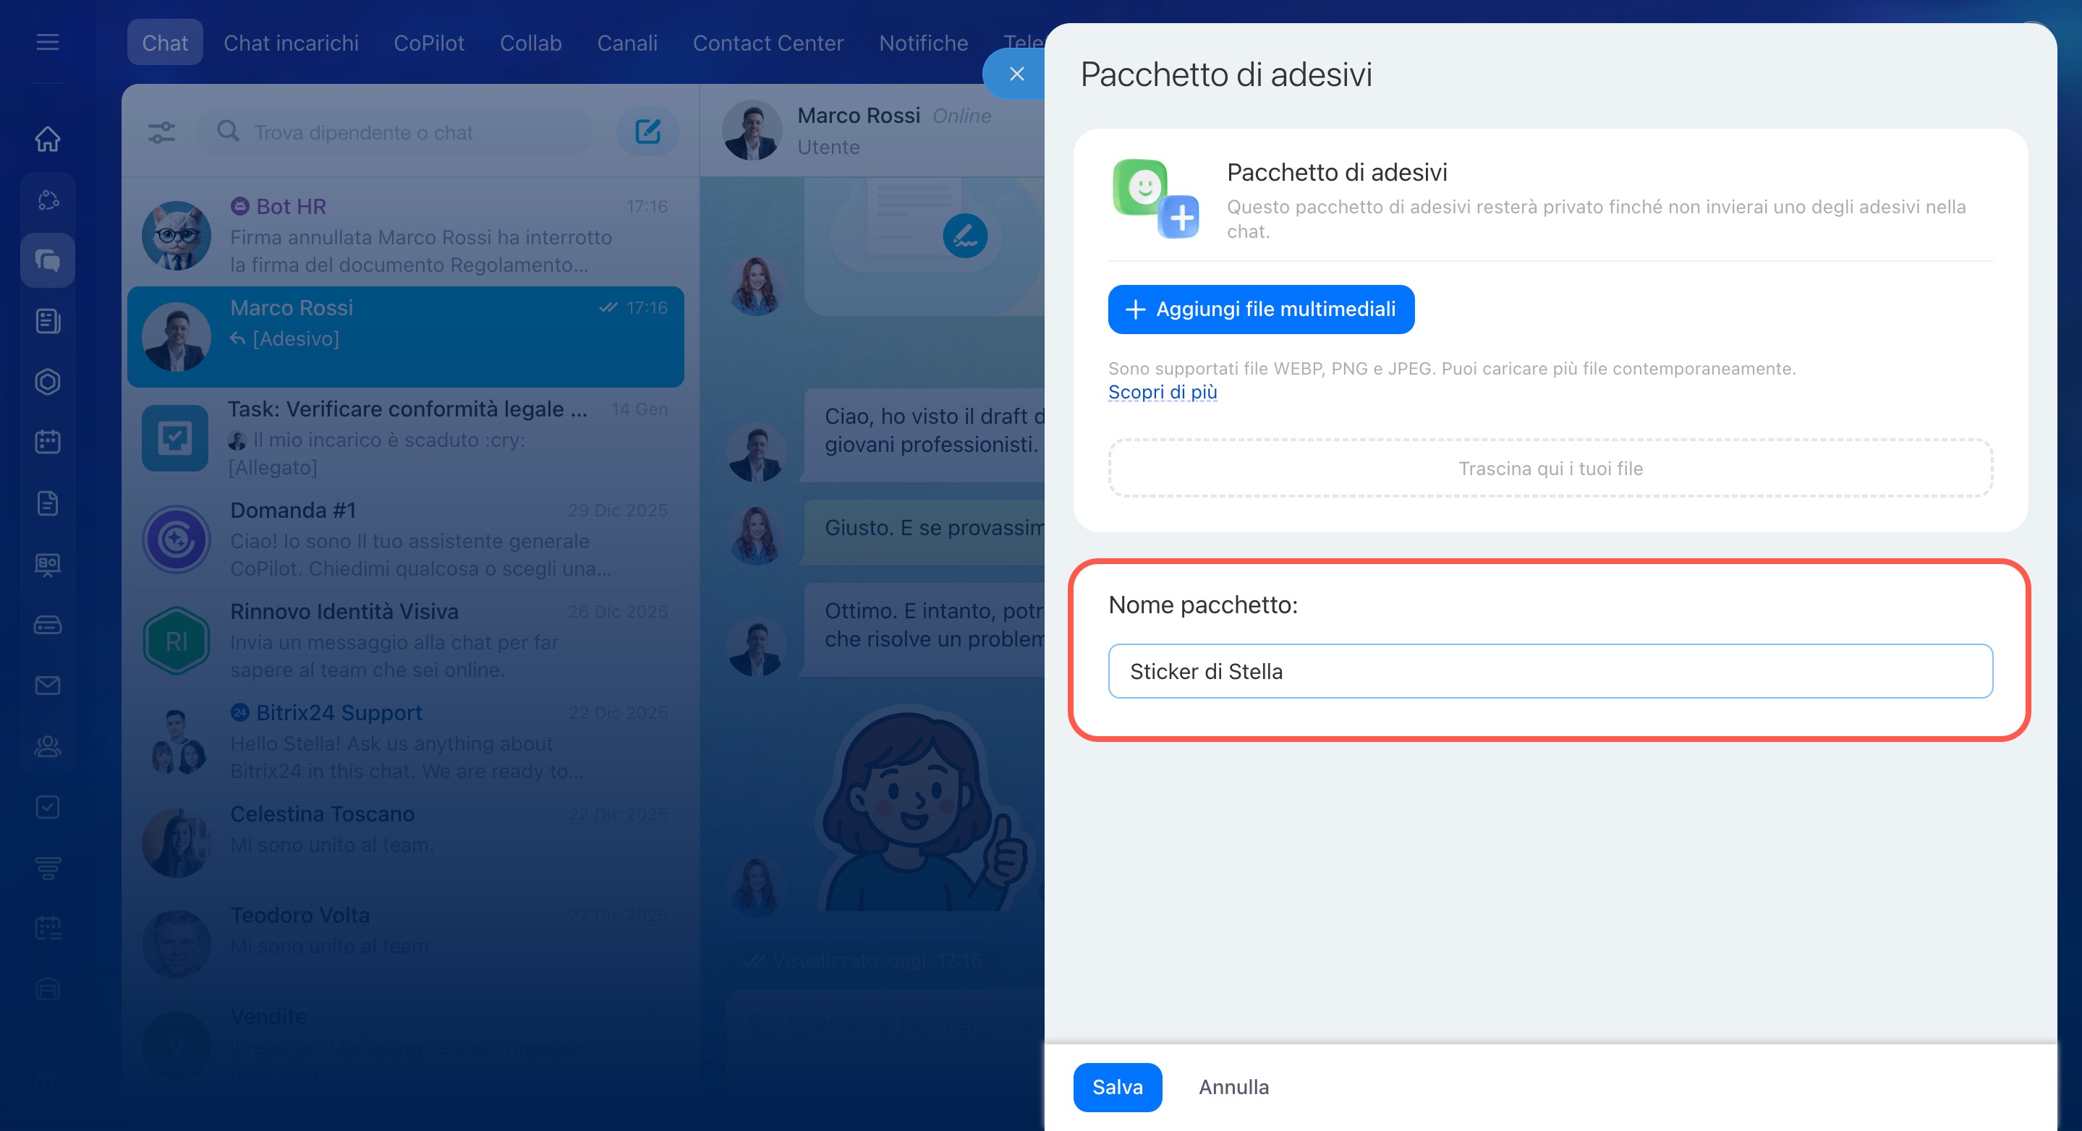Open the calendar icon in sidebar
This screenshot has height=1131, width=2082.
pyautogui.click(x=48, y=442)
